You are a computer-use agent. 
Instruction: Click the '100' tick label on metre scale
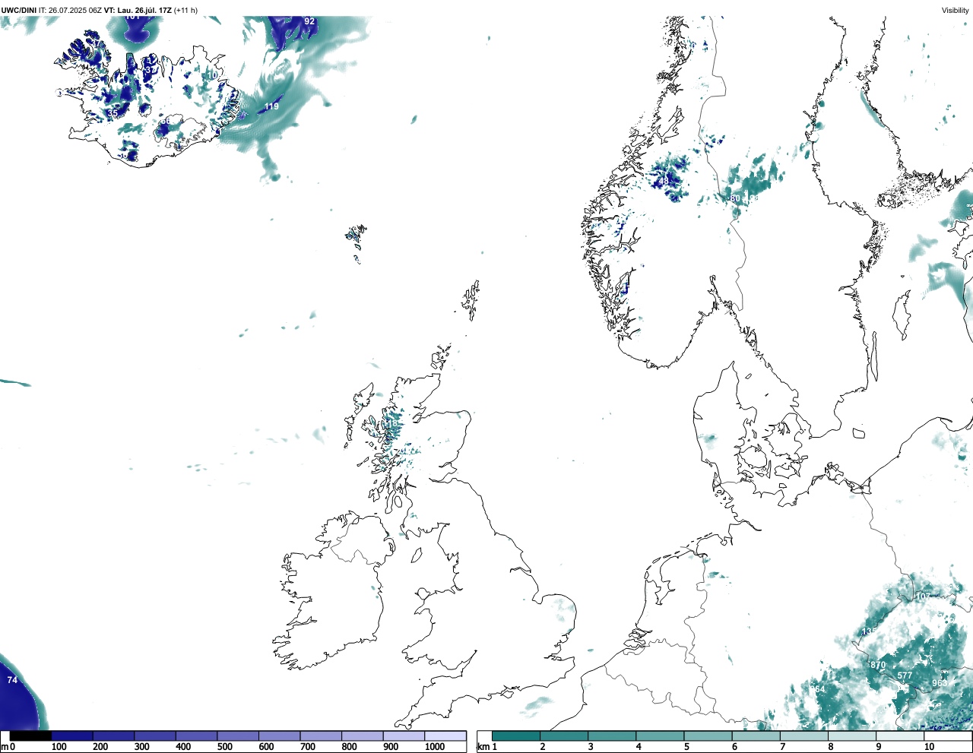59,747
